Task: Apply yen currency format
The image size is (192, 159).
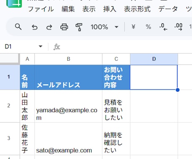Action: pos(134,27)
